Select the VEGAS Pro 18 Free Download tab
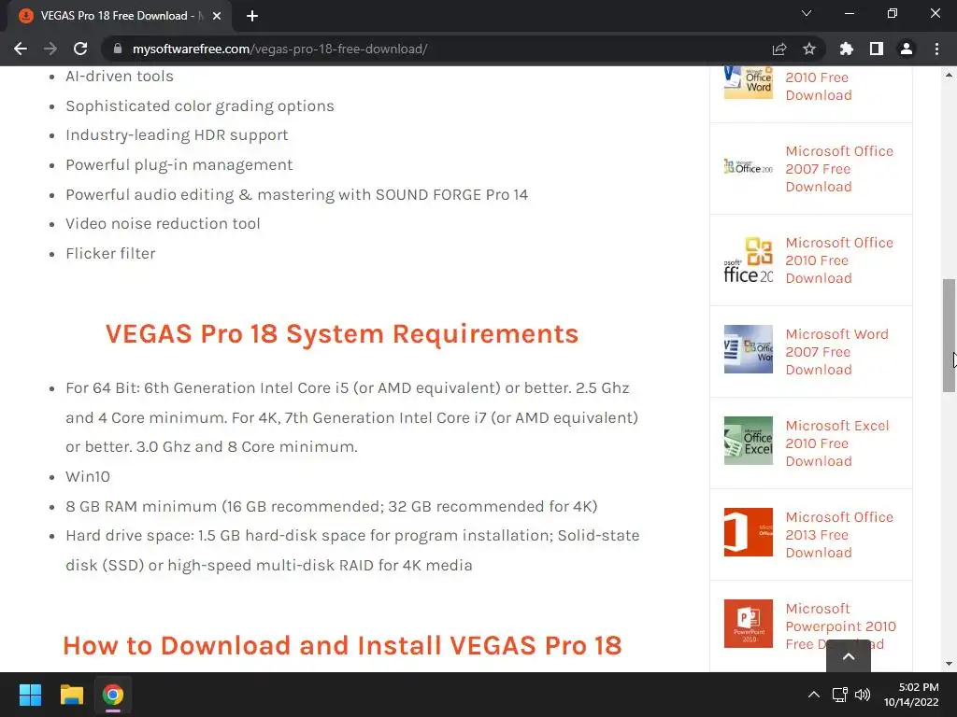The height and width of the screenshot is (717, 957). click(120, 16)
